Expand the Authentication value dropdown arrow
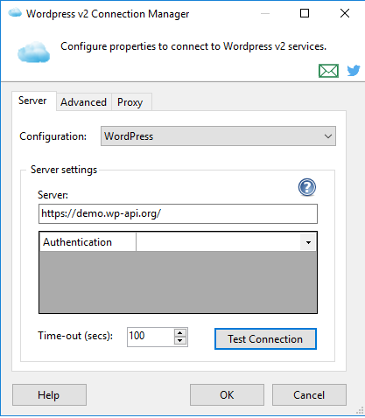 308,242
